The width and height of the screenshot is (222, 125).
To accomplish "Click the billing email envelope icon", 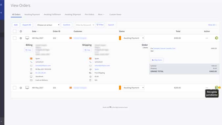I will (31, 66).
